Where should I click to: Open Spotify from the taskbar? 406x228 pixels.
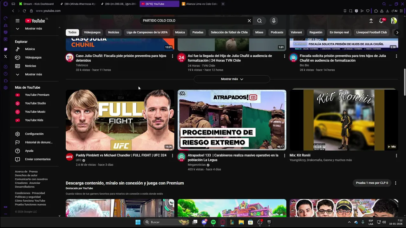pyautogui.click(x=213, y=222)
